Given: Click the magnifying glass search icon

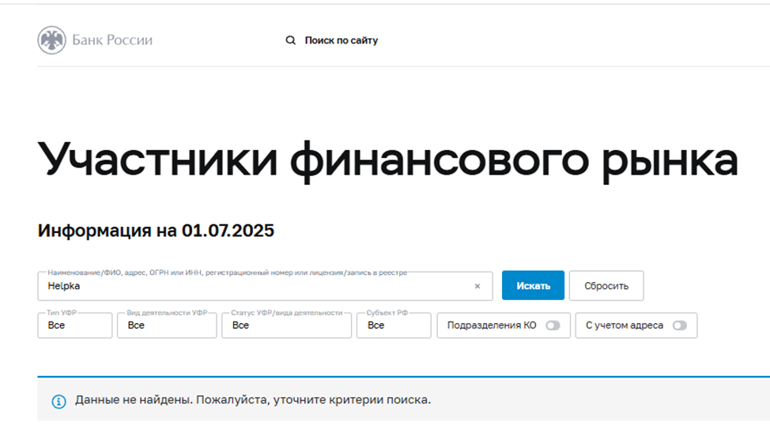Looking at the screenshot, I should click(291, 40).
